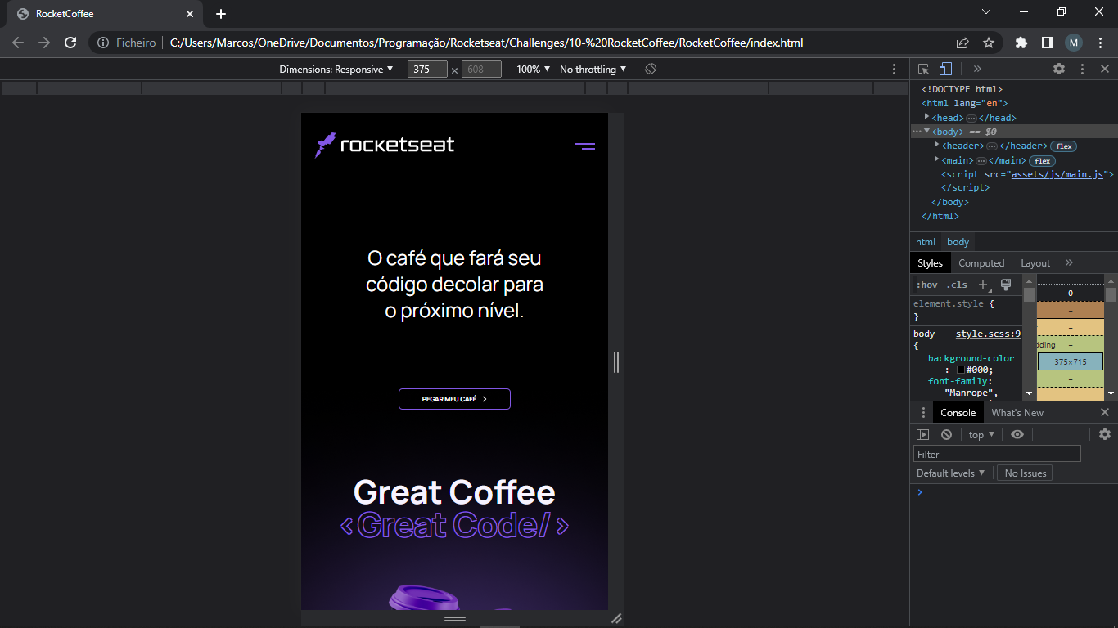The width and height of the screenshot is (1118, 628).
Task: Open the No throttling dropdown
Action: click(591, 69)
